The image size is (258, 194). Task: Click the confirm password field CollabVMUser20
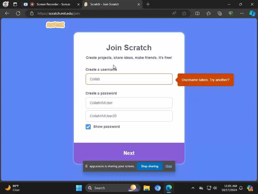[129, 116]
